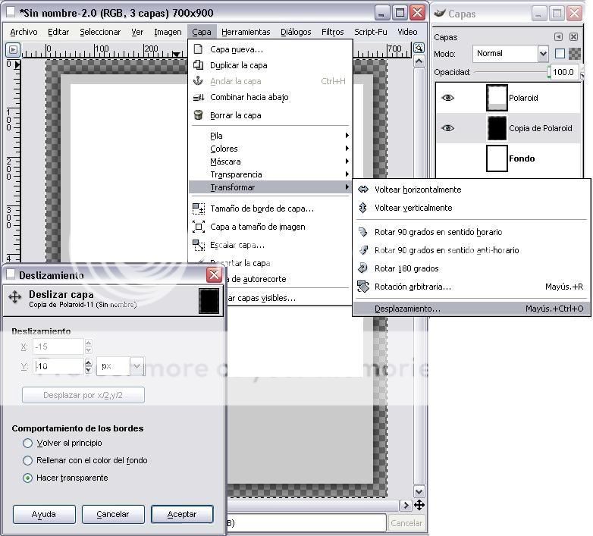This screenshot has width=593, height=536.
Task: Choose Rotar 180 grados icon
Action: tap(363, 268)
